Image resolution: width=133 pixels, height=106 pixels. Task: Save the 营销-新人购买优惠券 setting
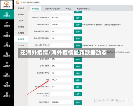click(x=78, y=39)
